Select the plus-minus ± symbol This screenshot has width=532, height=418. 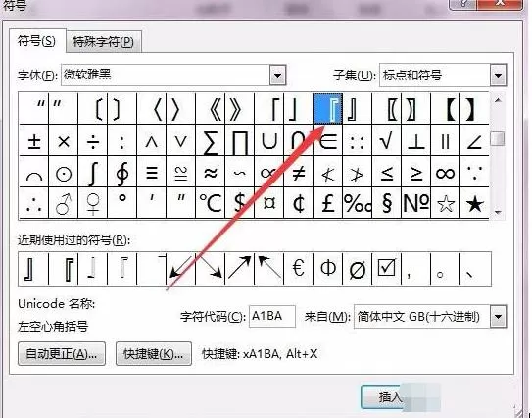[x=34, y=140]
